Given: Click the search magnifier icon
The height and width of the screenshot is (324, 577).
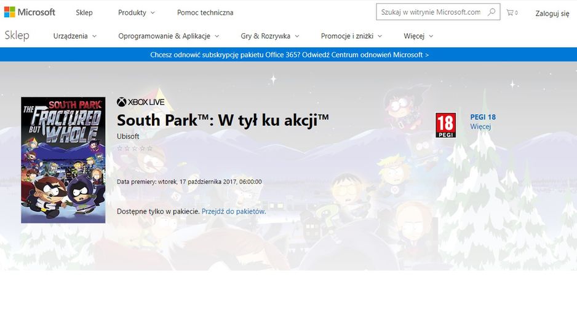Looking at the screenshot, I should click(x=491, y=12).
